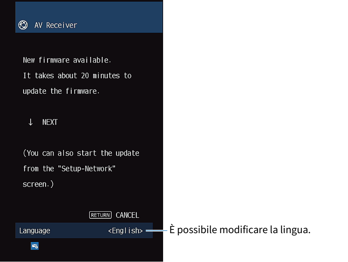Click the "update the firmware." line
Screen dimensions: 348x262
[x=61, y=91]
